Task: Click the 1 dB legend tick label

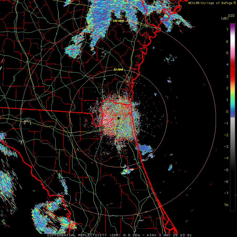Action: [x=227, y=100]
